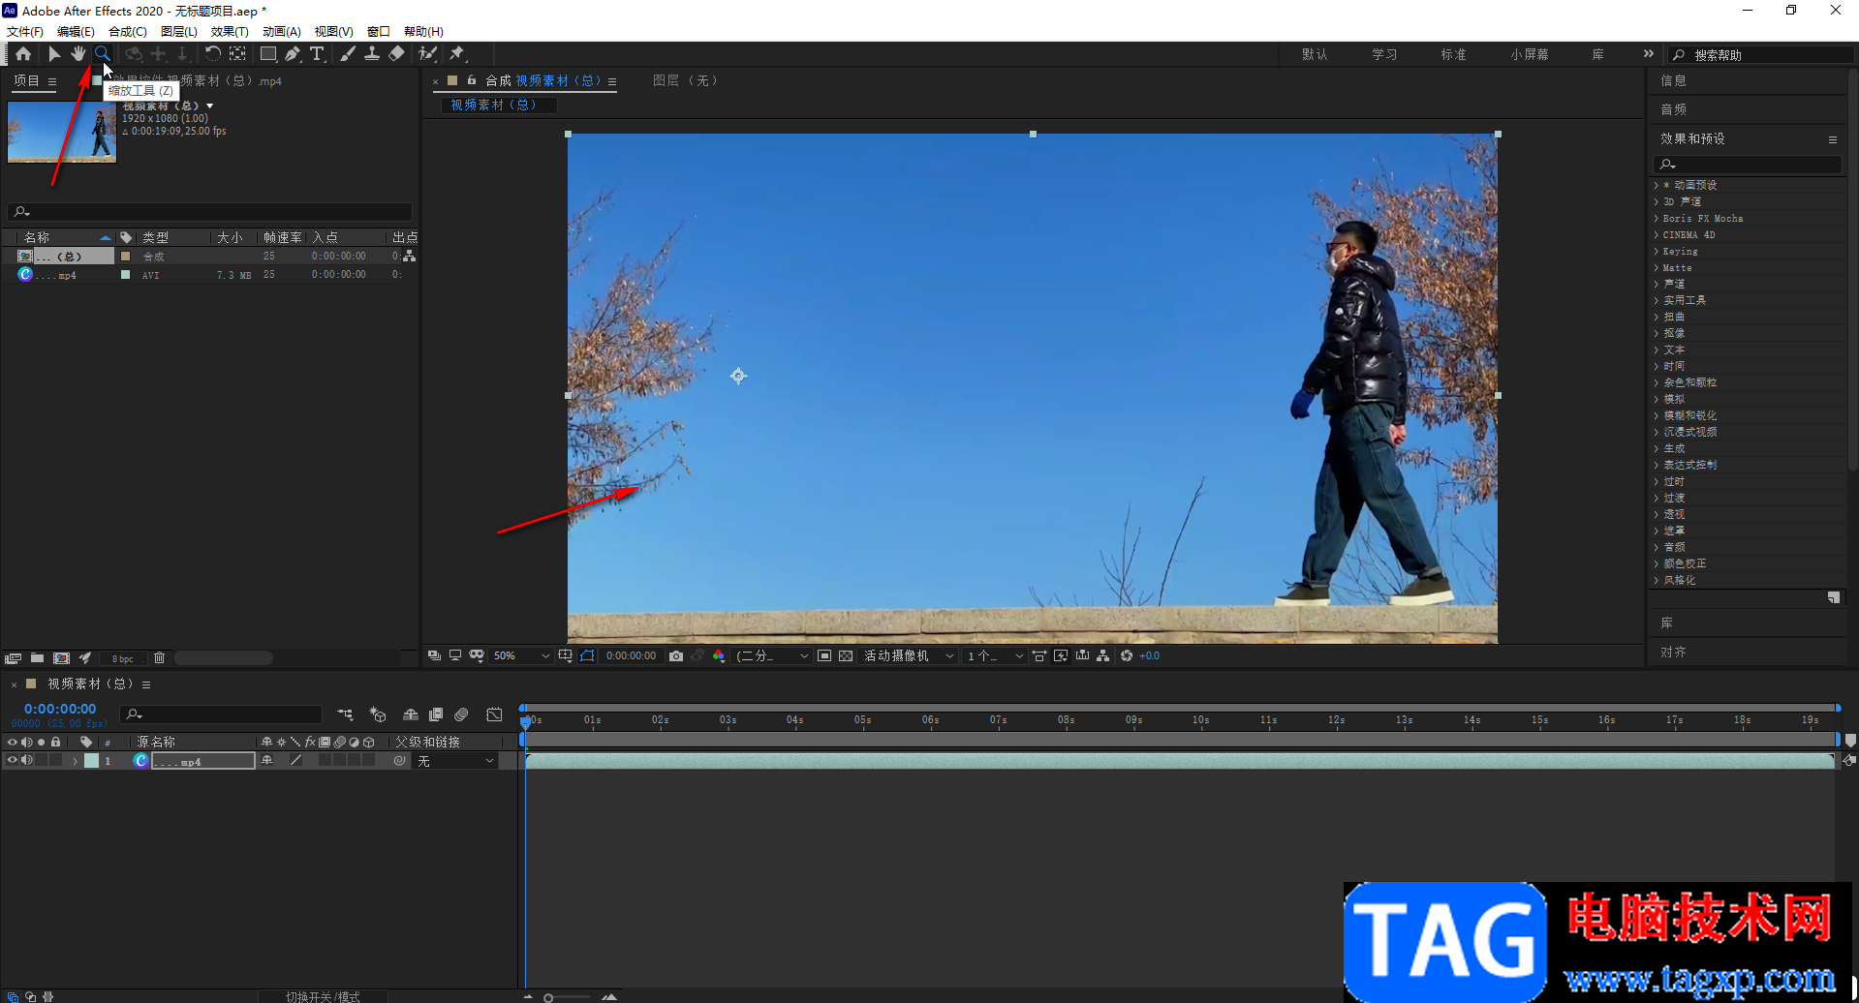Image resolution: width=1859 pixels, height=1003 pixels.
Task: Open the composition flowchart icon in viewer bar
Action: point(1102,655)
